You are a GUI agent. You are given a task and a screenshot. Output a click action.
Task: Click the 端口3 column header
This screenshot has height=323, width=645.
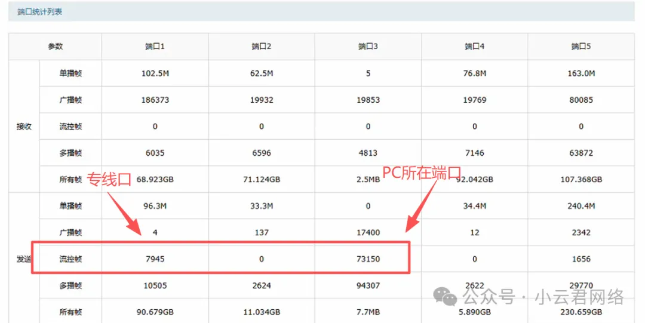pyautogui.click(x=368, y=46)
